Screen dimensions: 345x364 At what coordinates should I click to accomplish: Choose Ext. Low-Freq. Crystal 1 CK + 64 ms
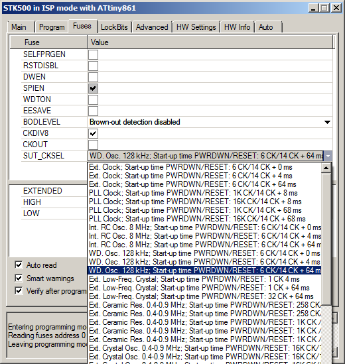[204, 288]
